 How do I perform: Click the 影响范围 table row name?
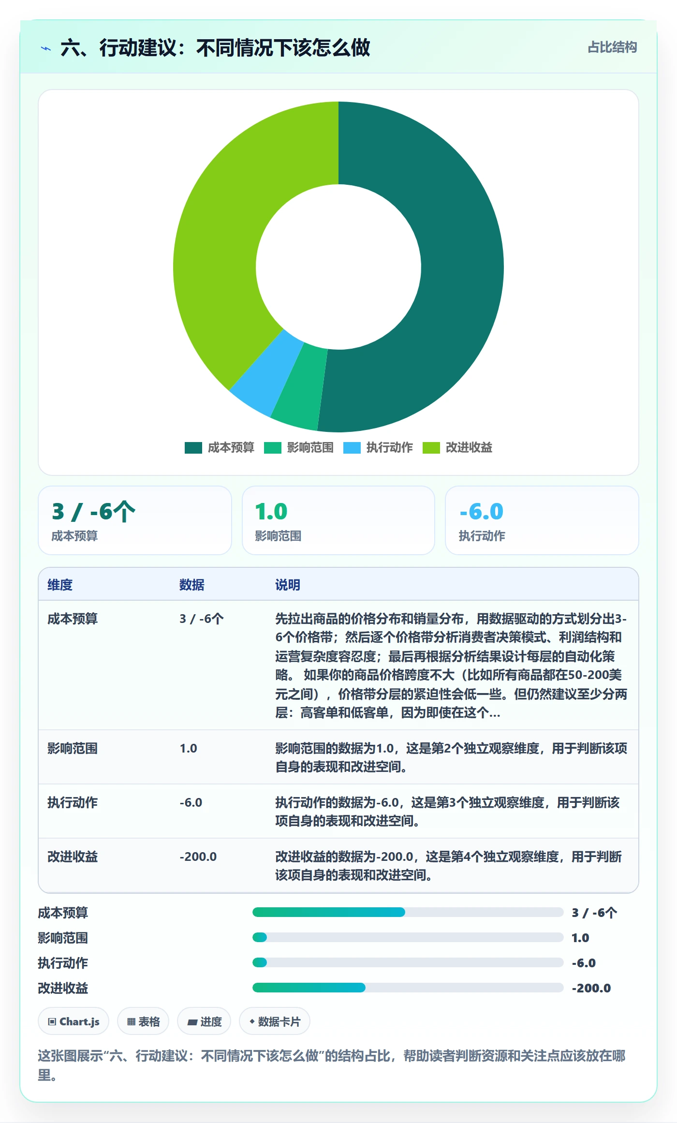point(73,748)
